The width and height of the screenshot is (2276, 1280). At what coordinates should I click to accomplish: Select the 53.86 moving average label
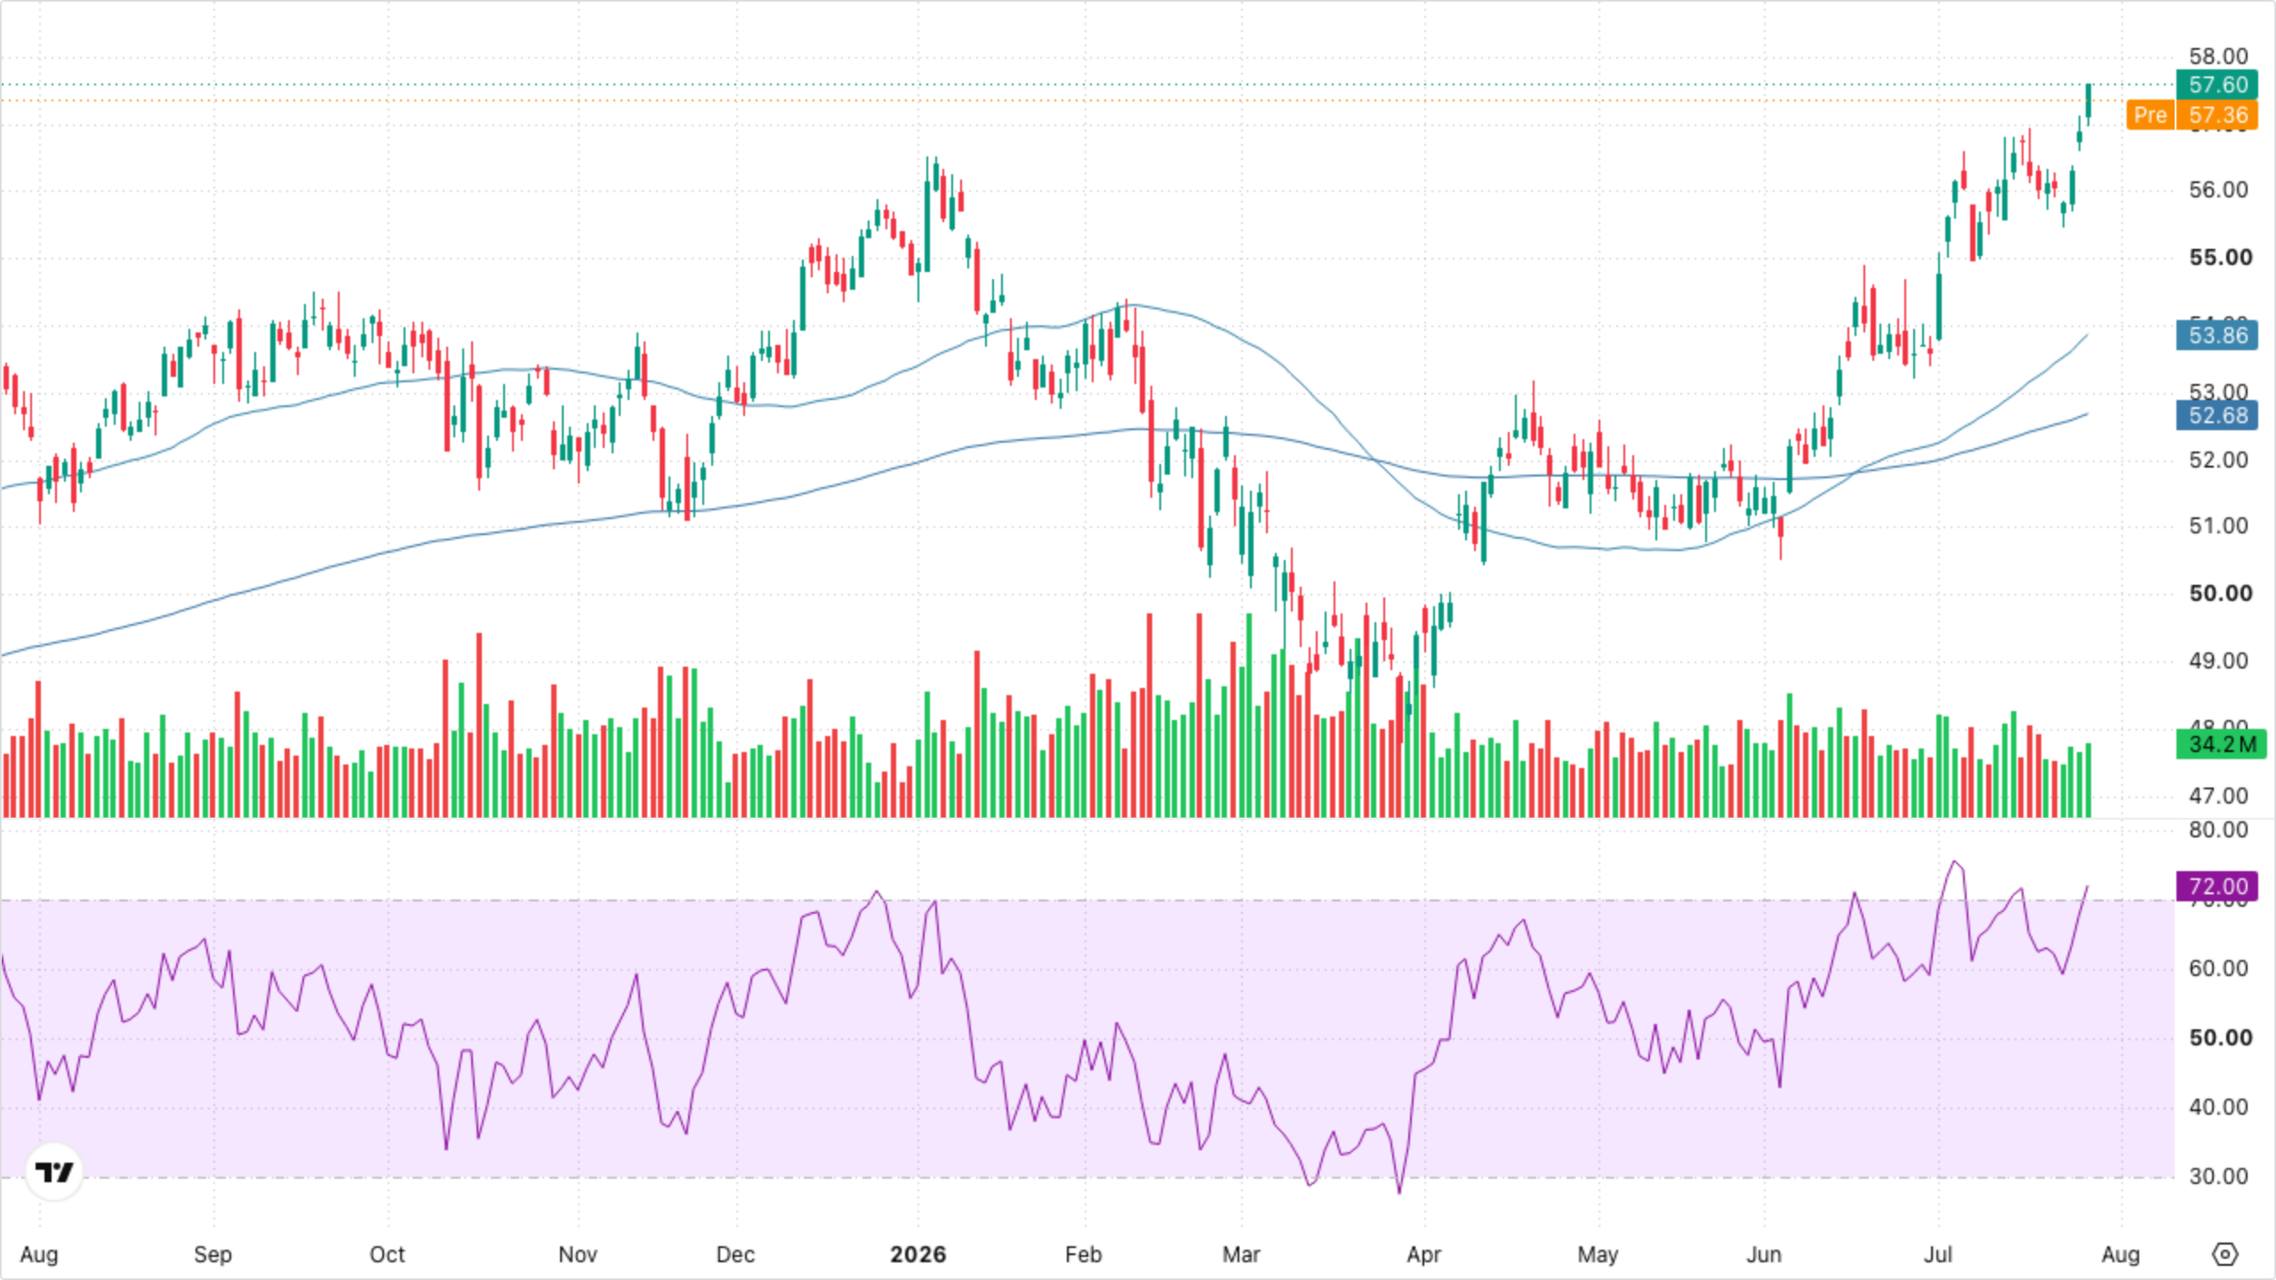[x=2217, y=335]
